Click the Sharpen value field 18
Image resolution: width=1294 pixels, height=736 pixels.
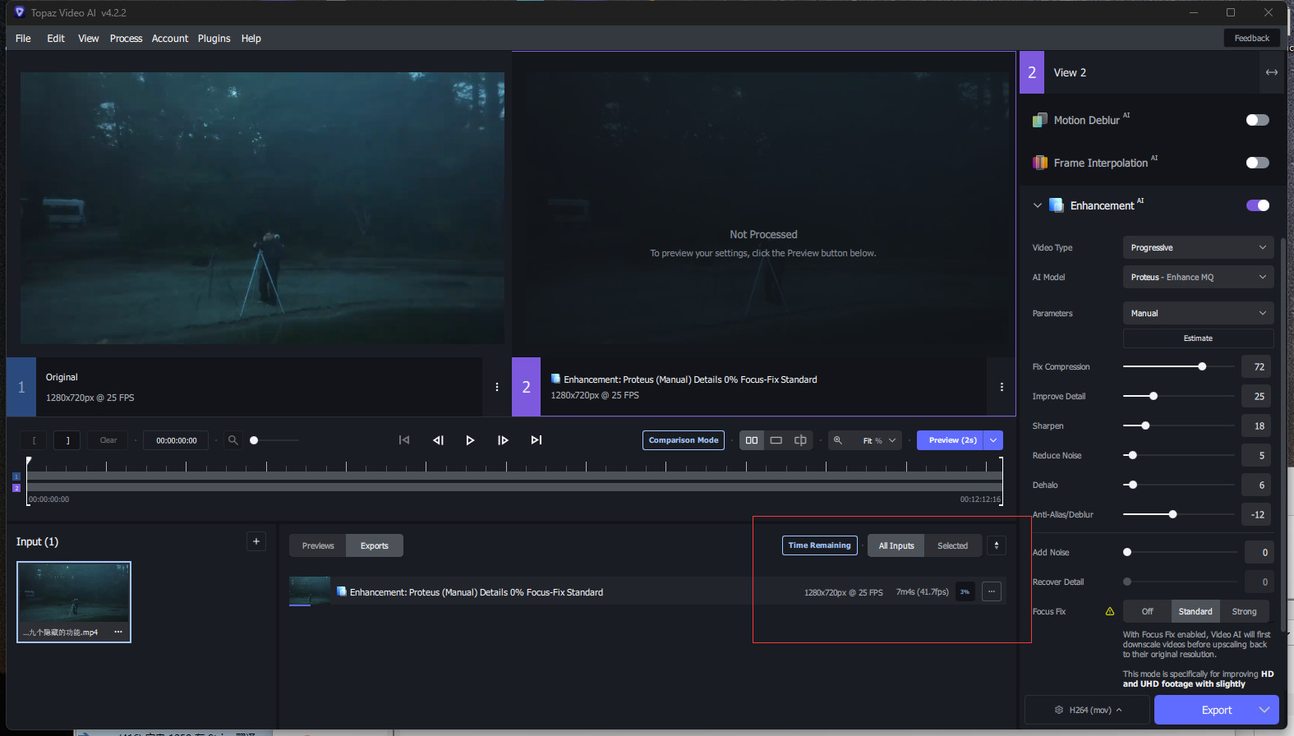coord(1257,425)
